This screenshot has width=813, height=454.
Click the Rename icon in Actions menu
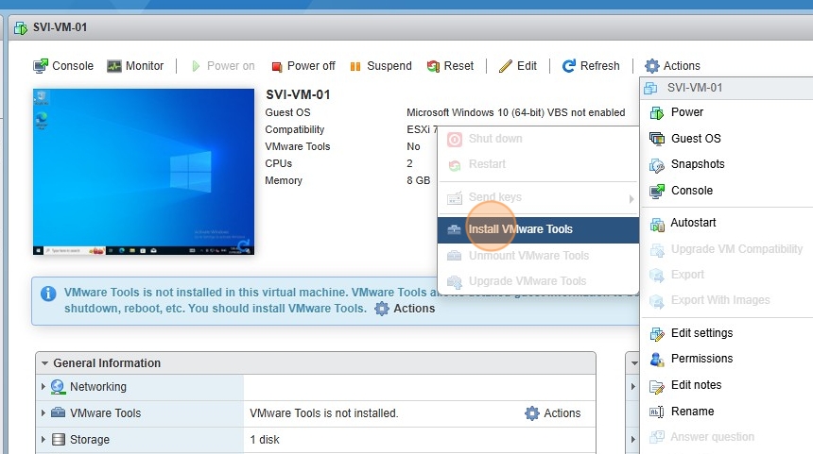tap(657, 412)
